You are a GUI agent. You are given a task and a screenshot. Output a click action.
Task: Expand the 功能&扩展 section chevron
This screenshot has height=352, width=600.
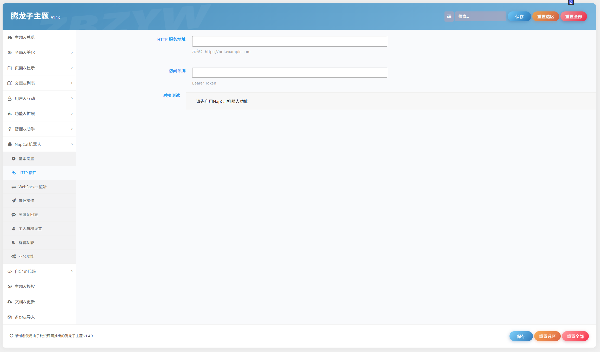(72, 114)
